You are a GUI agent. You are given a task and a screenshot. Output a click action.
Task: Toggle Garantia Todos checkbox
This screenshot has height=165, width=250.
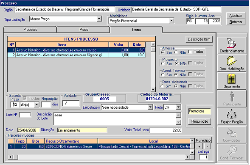point(25,99)
